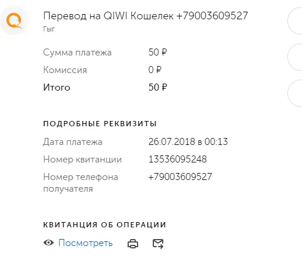Screen dimensions: 302x263
Task: Click the bottom circular button on the right edge
Action: point(295,93)
